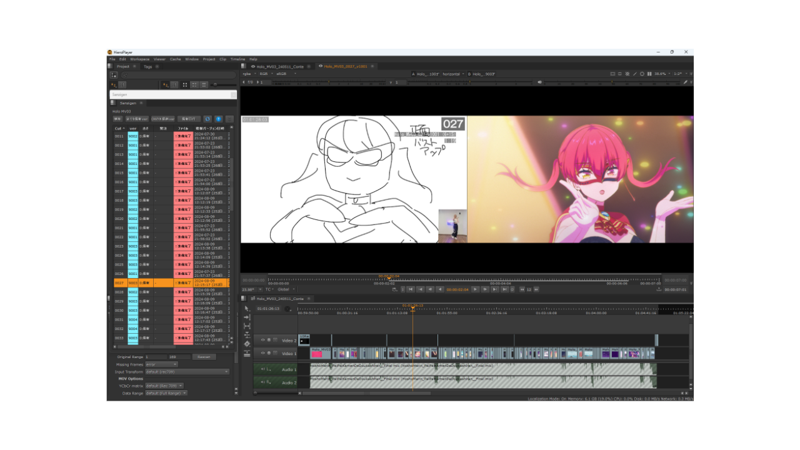Toggle the viewer B input button
800x450 pixels.
point(469,74)
